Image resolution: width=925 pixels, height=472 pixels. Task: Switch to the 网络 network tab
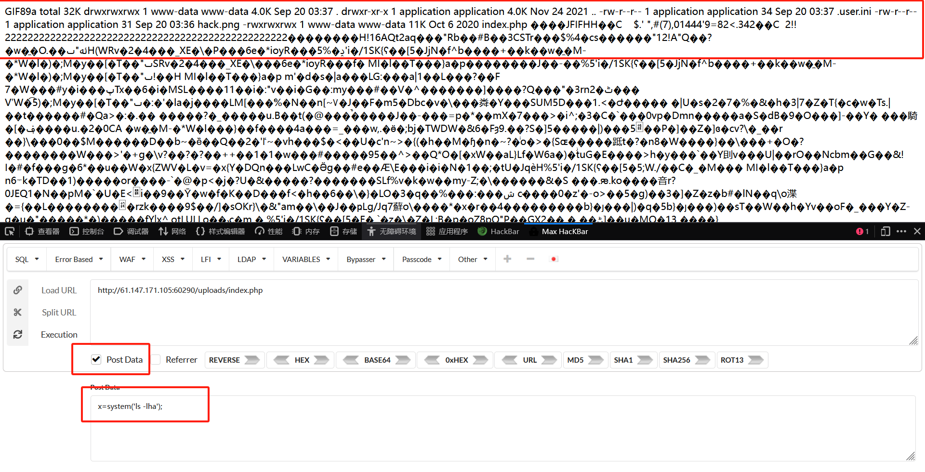[x=172, y=232]
